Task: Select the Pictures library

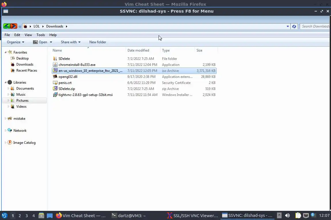Action: click(x=22, y=101)
